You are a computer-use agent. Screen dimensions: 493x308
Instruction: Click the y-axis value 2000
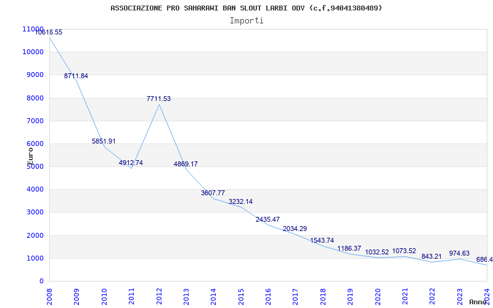[35, 235]
